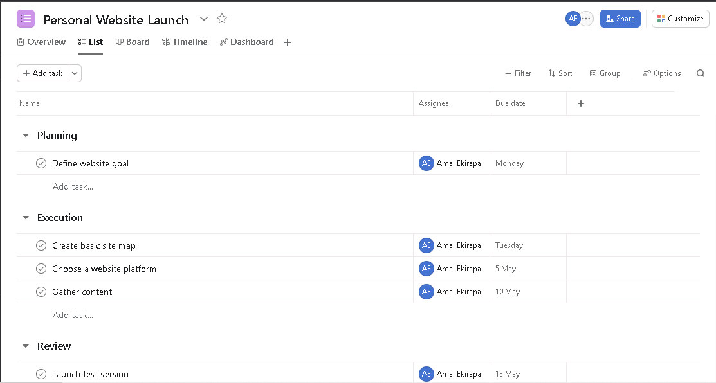Open the Group options

pos(605,73)
